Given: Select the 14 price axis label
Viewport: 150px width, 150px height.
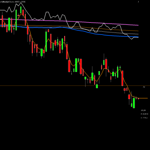Looking at the screenshot, I should [144, 87].
